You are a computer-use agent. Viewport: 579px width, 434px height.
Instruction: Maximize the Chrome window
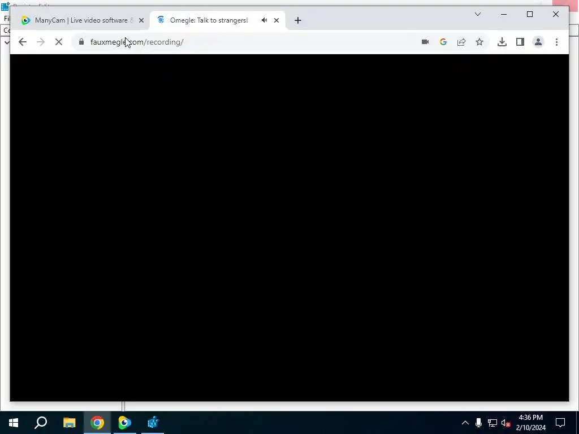click(x=529, y=14)
